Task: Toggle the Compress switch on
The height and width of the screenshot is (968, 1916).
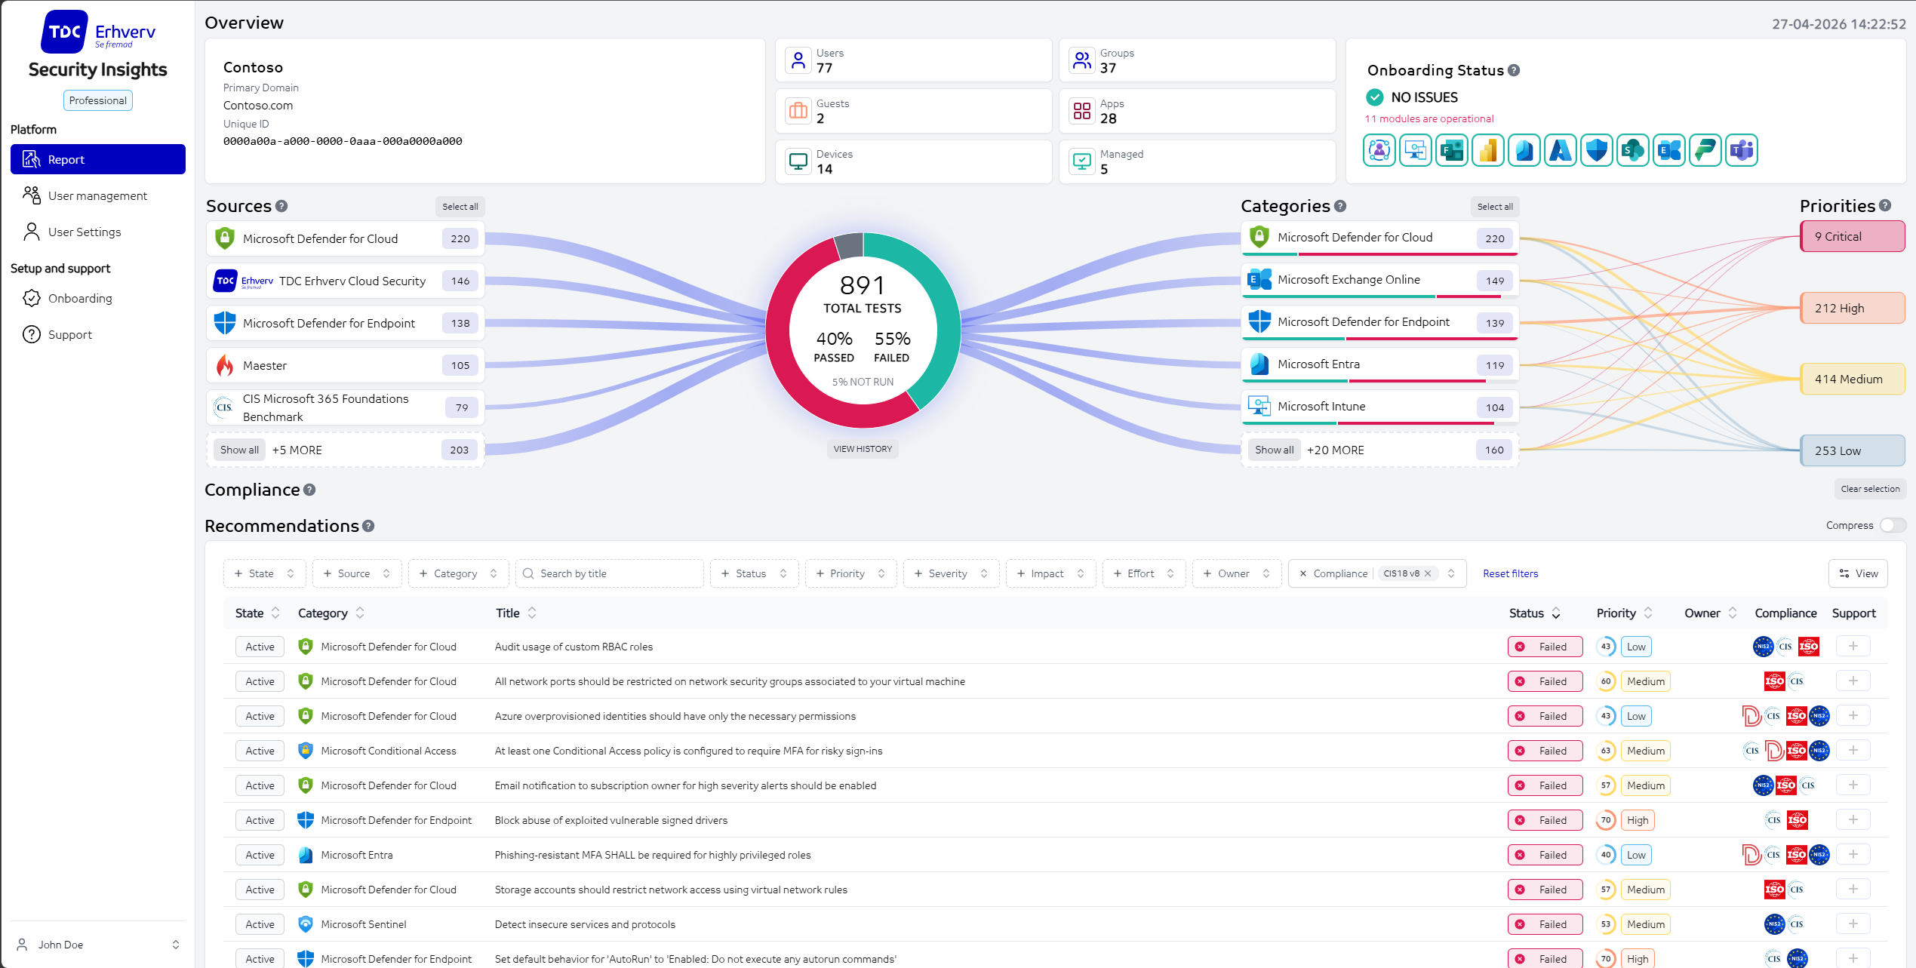Action: 1893,525
